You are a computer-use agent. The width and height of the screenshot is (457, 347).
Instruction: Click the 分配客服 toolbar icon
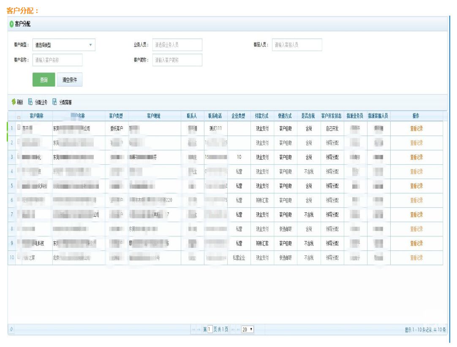point(54,102)
